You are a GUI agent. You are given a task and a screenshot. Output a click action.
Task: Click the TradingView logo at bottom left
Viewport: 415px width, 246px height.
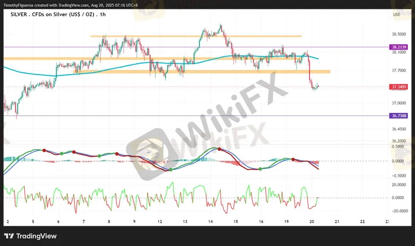[30, 236]
